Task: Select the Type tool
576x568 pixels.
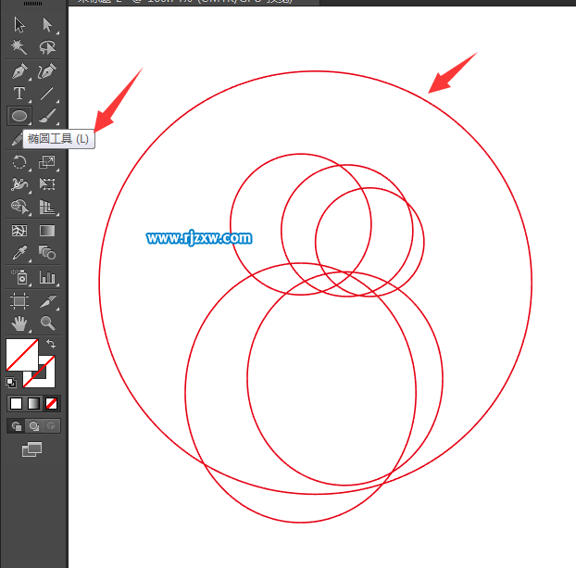Action: click(x=19, y=94)
